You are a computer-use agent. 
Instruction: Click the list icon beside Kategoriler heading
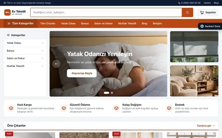(x=8, y=35)
